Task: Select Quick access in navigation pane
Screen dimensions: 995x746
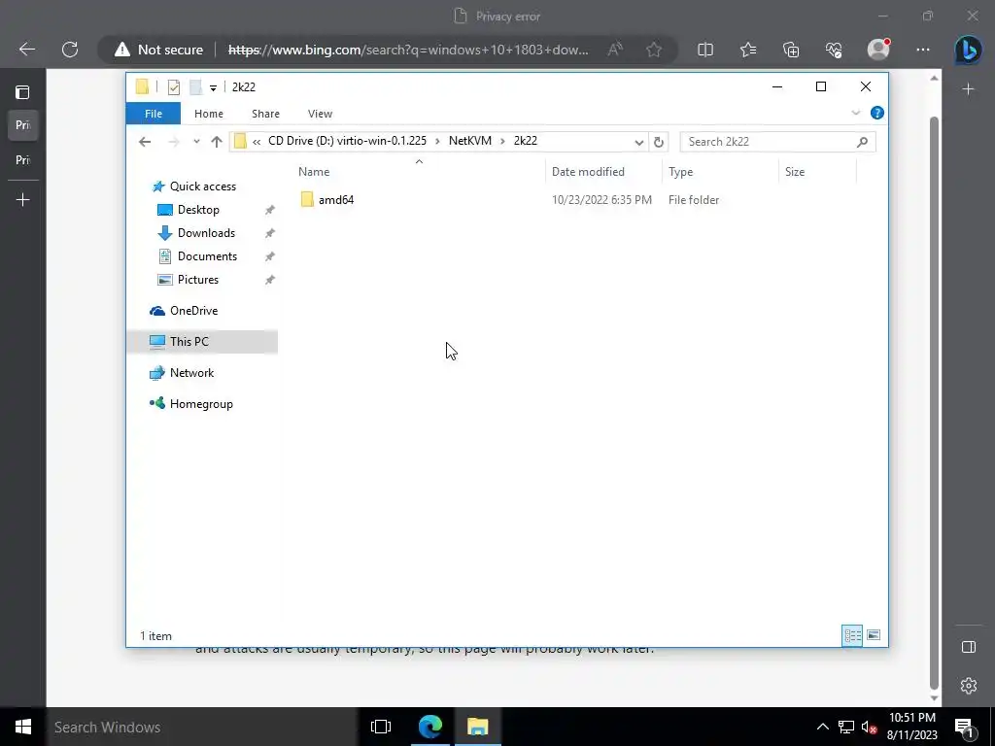Action: pyautogui.click(x=202, y=186)
